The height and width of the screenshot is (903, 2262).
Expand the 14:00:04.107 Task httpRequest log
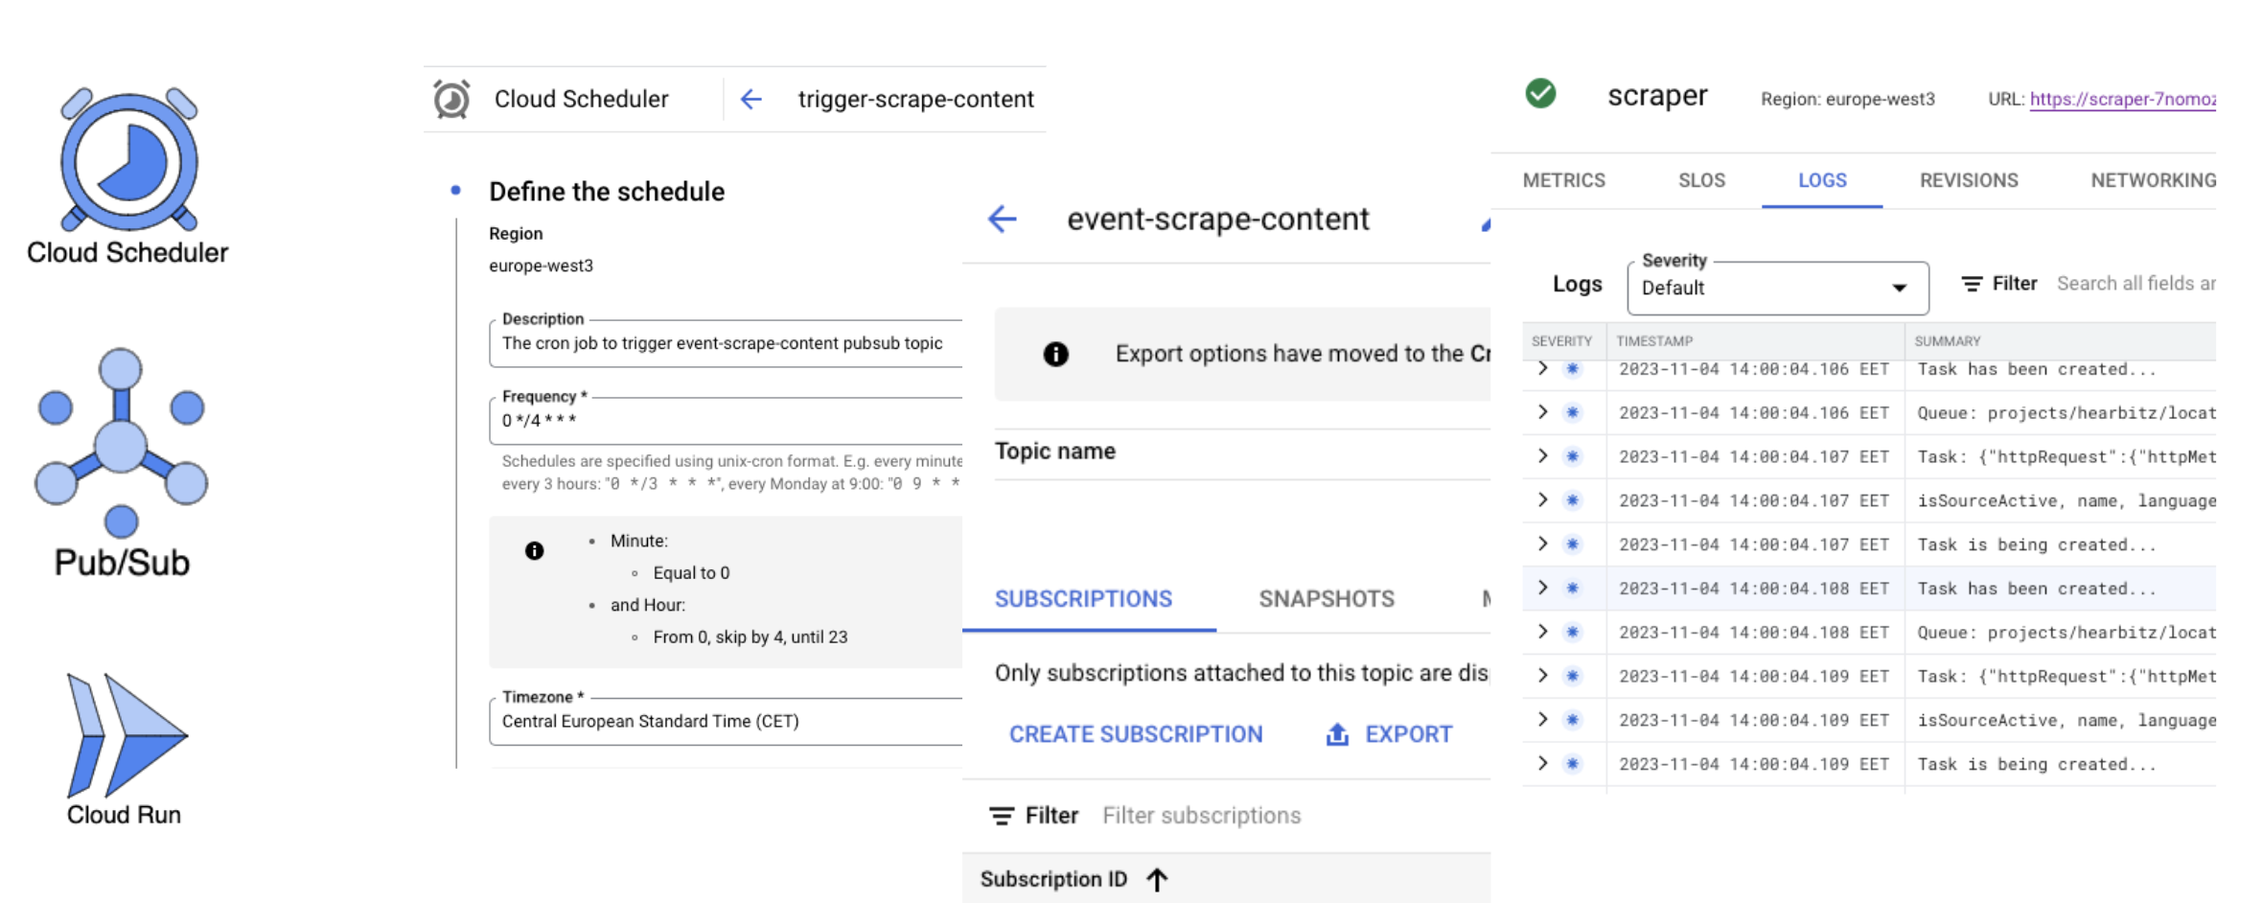(x=1542, y=456)
